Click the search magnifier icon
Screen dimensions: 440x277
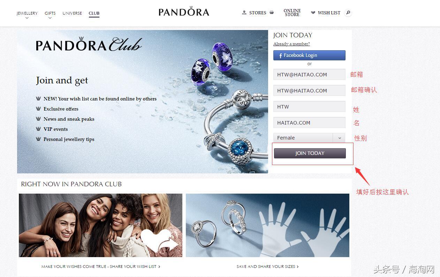click(348, 13)
